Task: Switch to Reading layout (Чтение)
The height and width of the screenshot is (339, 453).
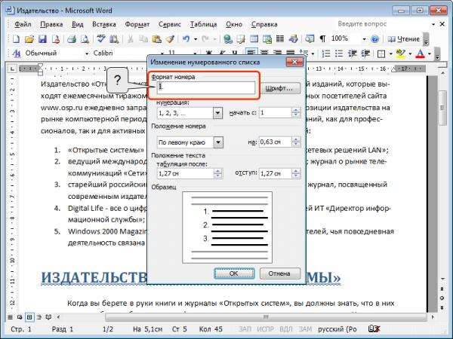Action: [404, 39]
